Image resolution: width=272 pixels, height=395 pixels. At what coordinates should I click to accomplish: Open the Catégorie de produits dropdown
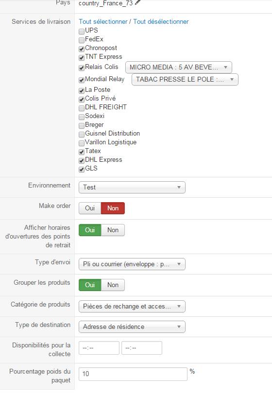(x=132, y=307)
